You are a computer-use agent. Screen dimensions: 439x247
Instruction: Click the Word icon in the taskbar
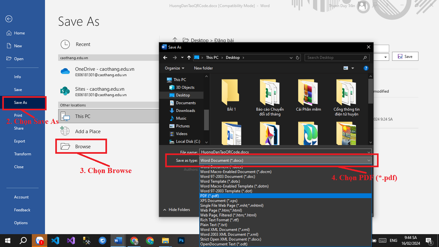point(118,241)
